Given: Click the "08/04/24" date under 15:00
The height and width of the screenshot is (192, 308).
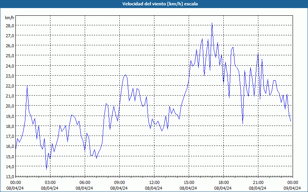Looking at the screenshot, I should click(x=188, y=188).
